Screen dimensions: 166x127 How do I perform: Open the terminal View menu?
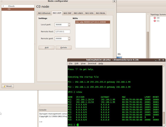[83, 64]
